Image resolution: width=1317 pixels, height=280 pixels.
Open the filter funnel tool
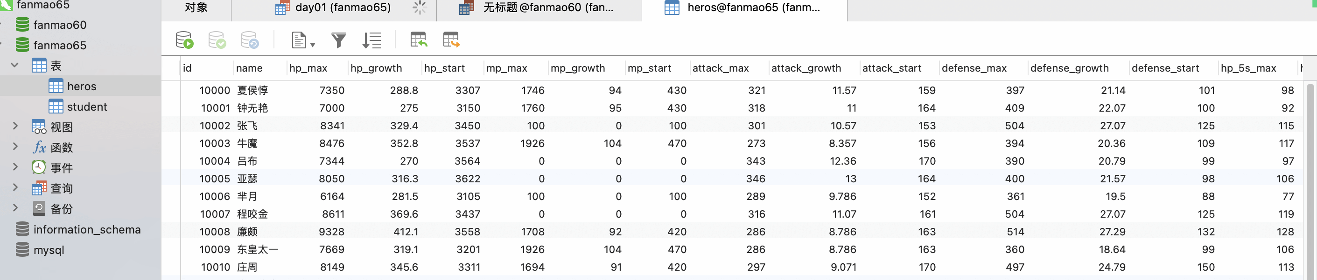pyautogui.click(x=338, y=40)
